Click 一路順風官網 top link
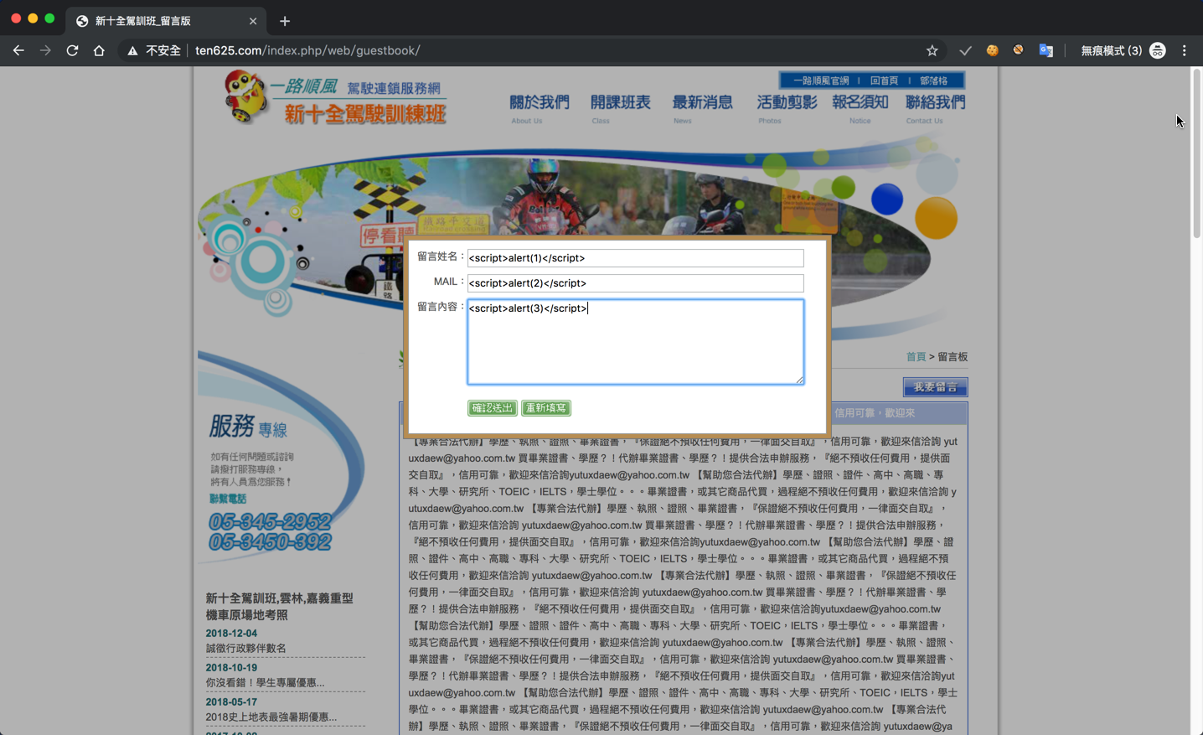The image size is (1203, 735). click(821, 80)
